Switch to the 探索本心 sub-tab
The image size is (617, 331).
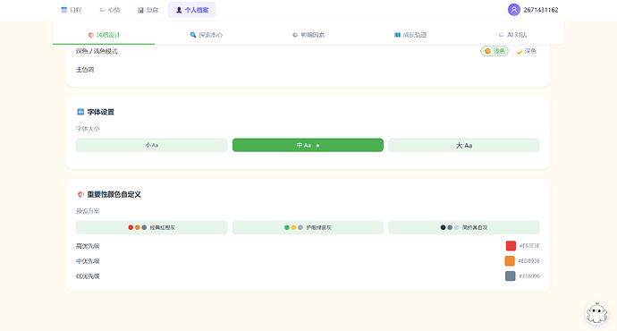point(206,35)
